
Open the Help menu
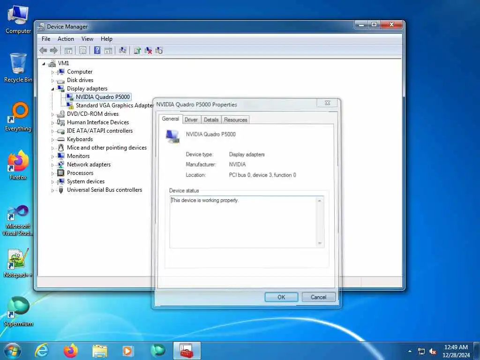click(106, 39)
